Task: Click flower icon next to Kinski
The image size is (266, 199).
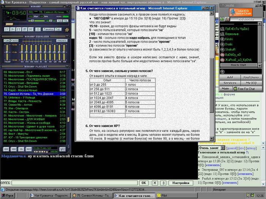Action: [x=222, y=39]
